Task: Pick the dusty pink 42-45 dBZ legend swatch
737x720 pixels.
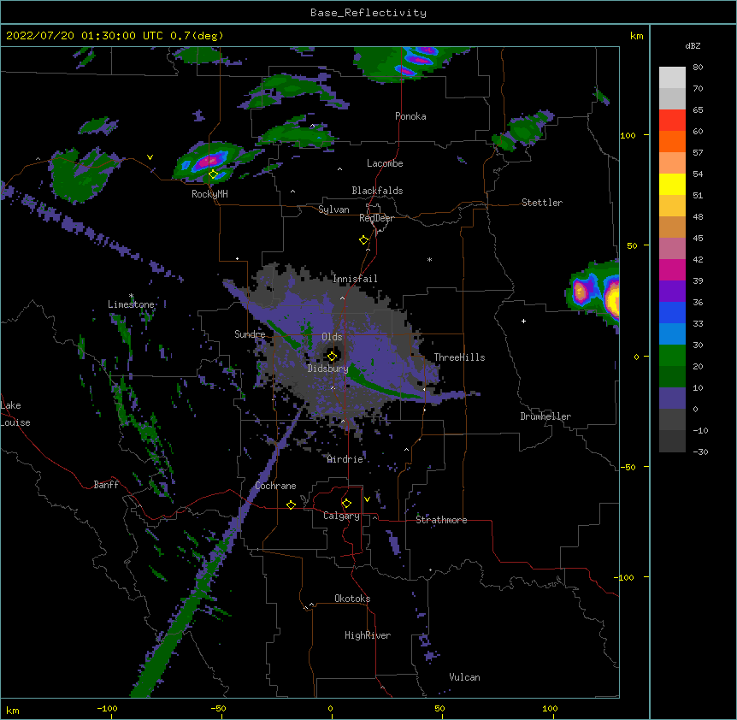Action: point(672,249)
